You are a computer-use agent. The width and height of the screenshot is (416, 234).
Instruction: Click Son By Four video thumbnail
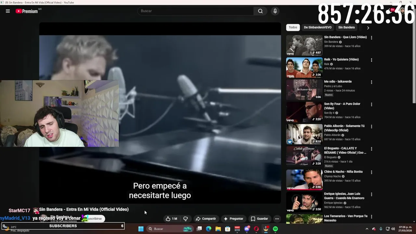click(304, 112)
